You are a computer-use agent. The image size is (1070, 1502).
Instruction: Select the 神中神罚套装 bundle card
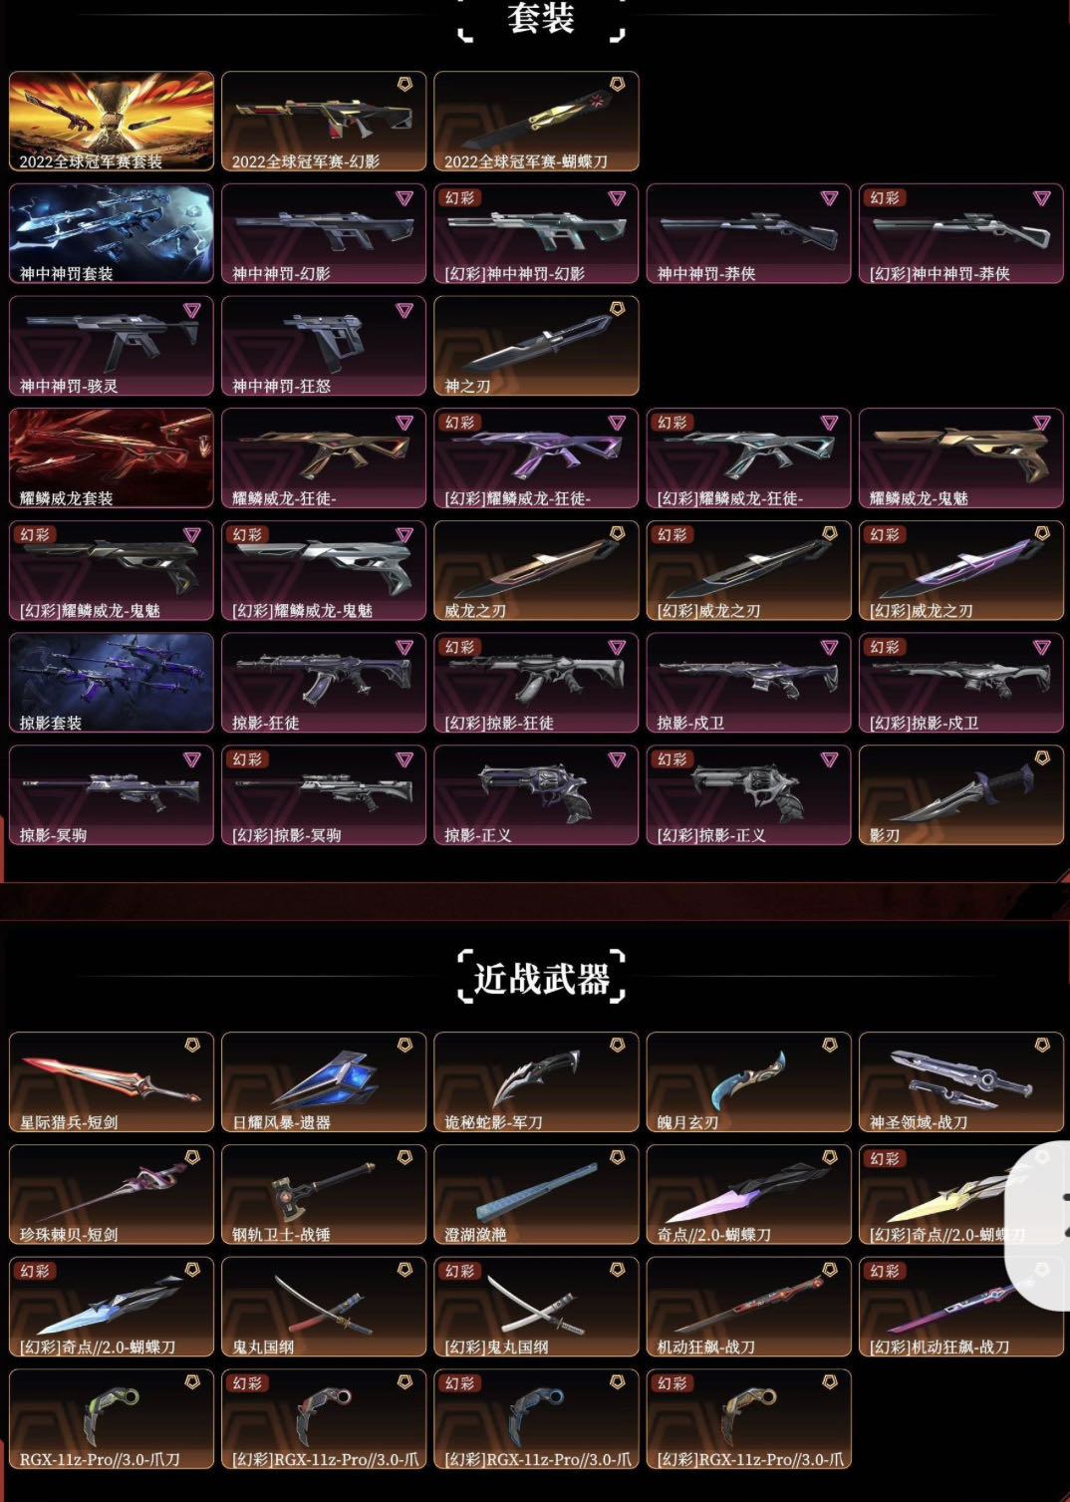click(x=112, y=233)
